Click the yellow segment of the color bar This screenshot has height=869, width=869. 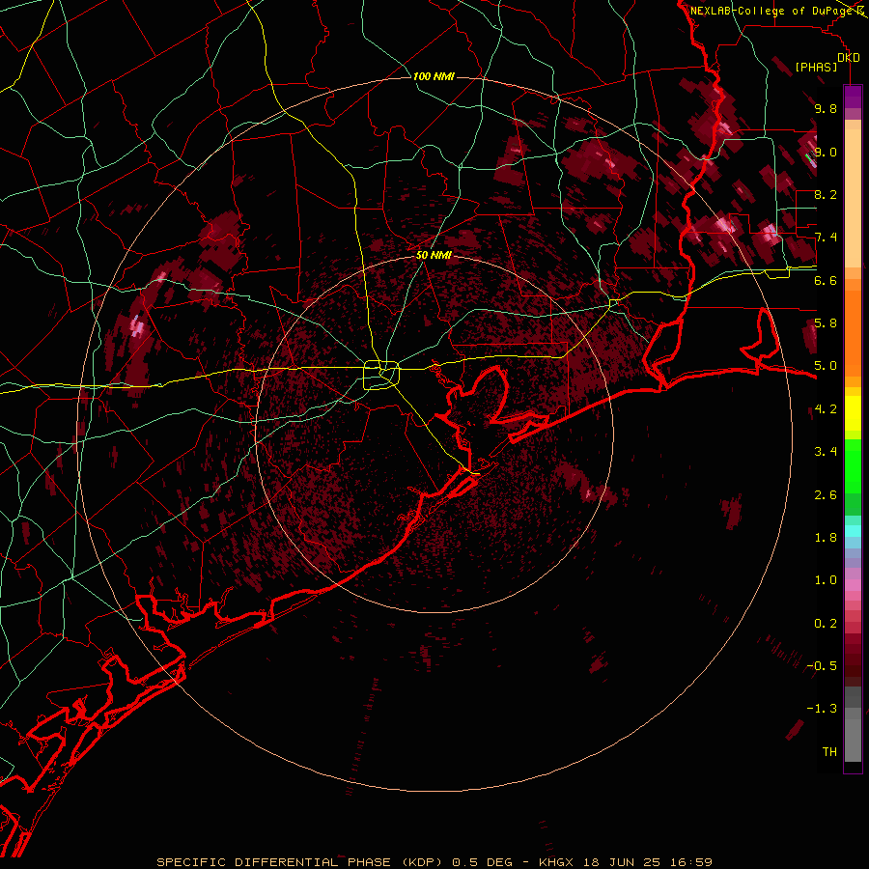click(x=853, y=413)
